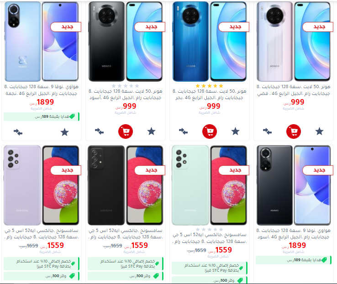337x284 pixels.
Task: Add silver Honor 50 Lite to cart
Action: pyautogui.click(x=294, y=131)
